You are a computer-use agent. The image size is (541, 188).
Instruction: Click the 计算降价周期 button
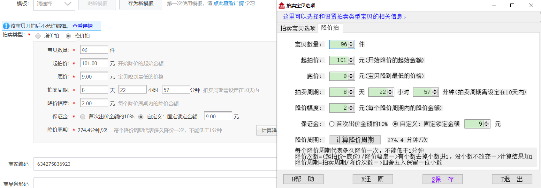355,140
